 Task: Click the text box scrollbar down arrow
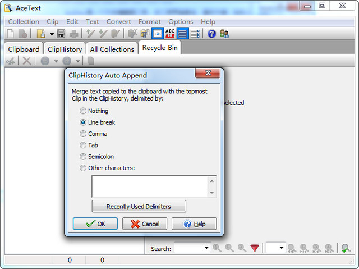coord(212,193)
